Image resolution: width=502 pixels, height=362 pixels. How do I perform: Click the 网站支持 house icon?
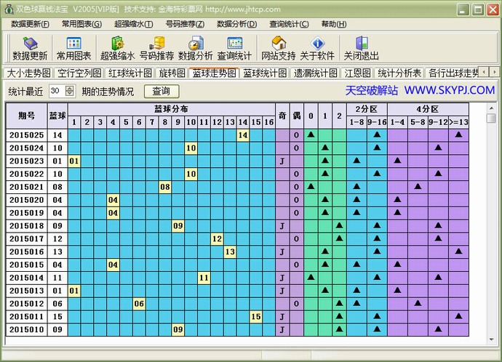point(278,48)
